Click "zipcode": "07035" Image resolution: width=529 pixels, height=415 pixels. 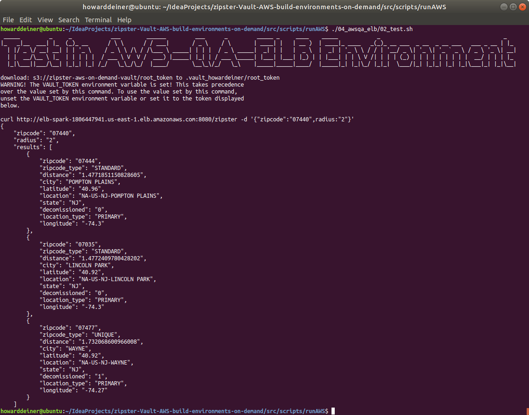pyautogui.click(x=70, y=245)
